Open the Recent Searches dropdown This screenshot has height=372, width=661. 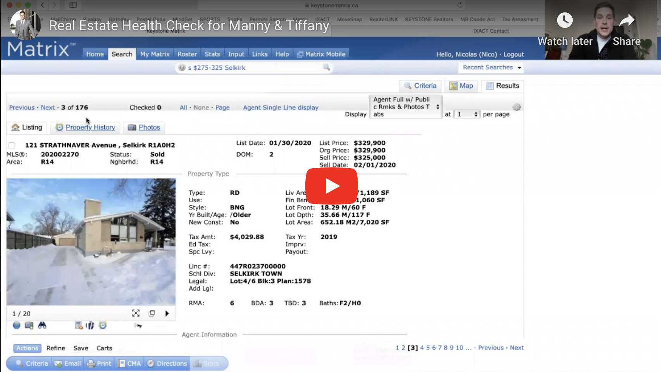492,67
